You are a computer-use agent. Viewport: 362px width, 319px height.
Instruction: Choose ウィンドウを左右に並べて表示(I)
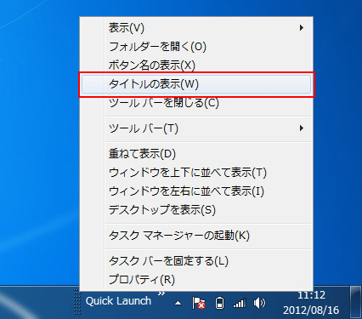[196, 191]
